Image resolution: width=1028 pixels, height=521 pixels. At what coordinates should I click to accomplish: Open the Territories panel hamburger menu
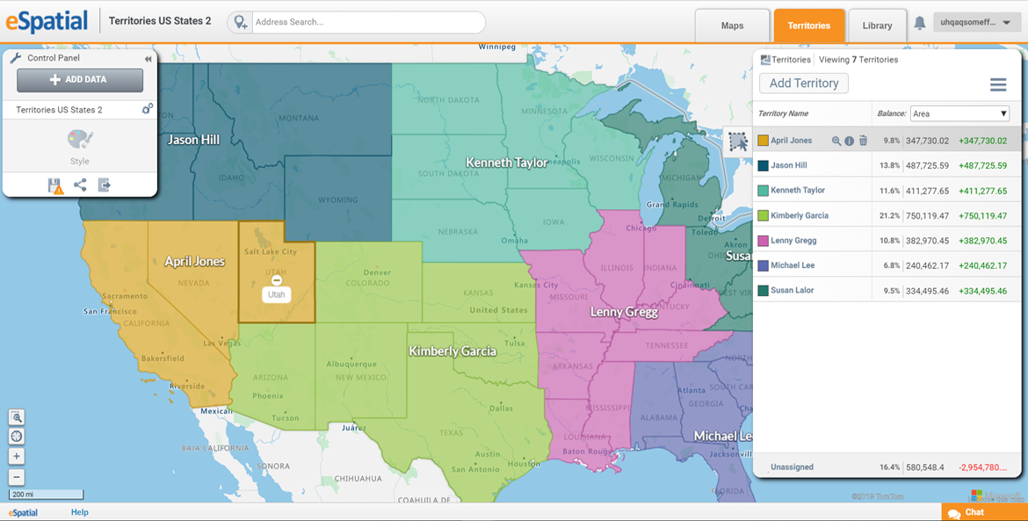point(998,84)
